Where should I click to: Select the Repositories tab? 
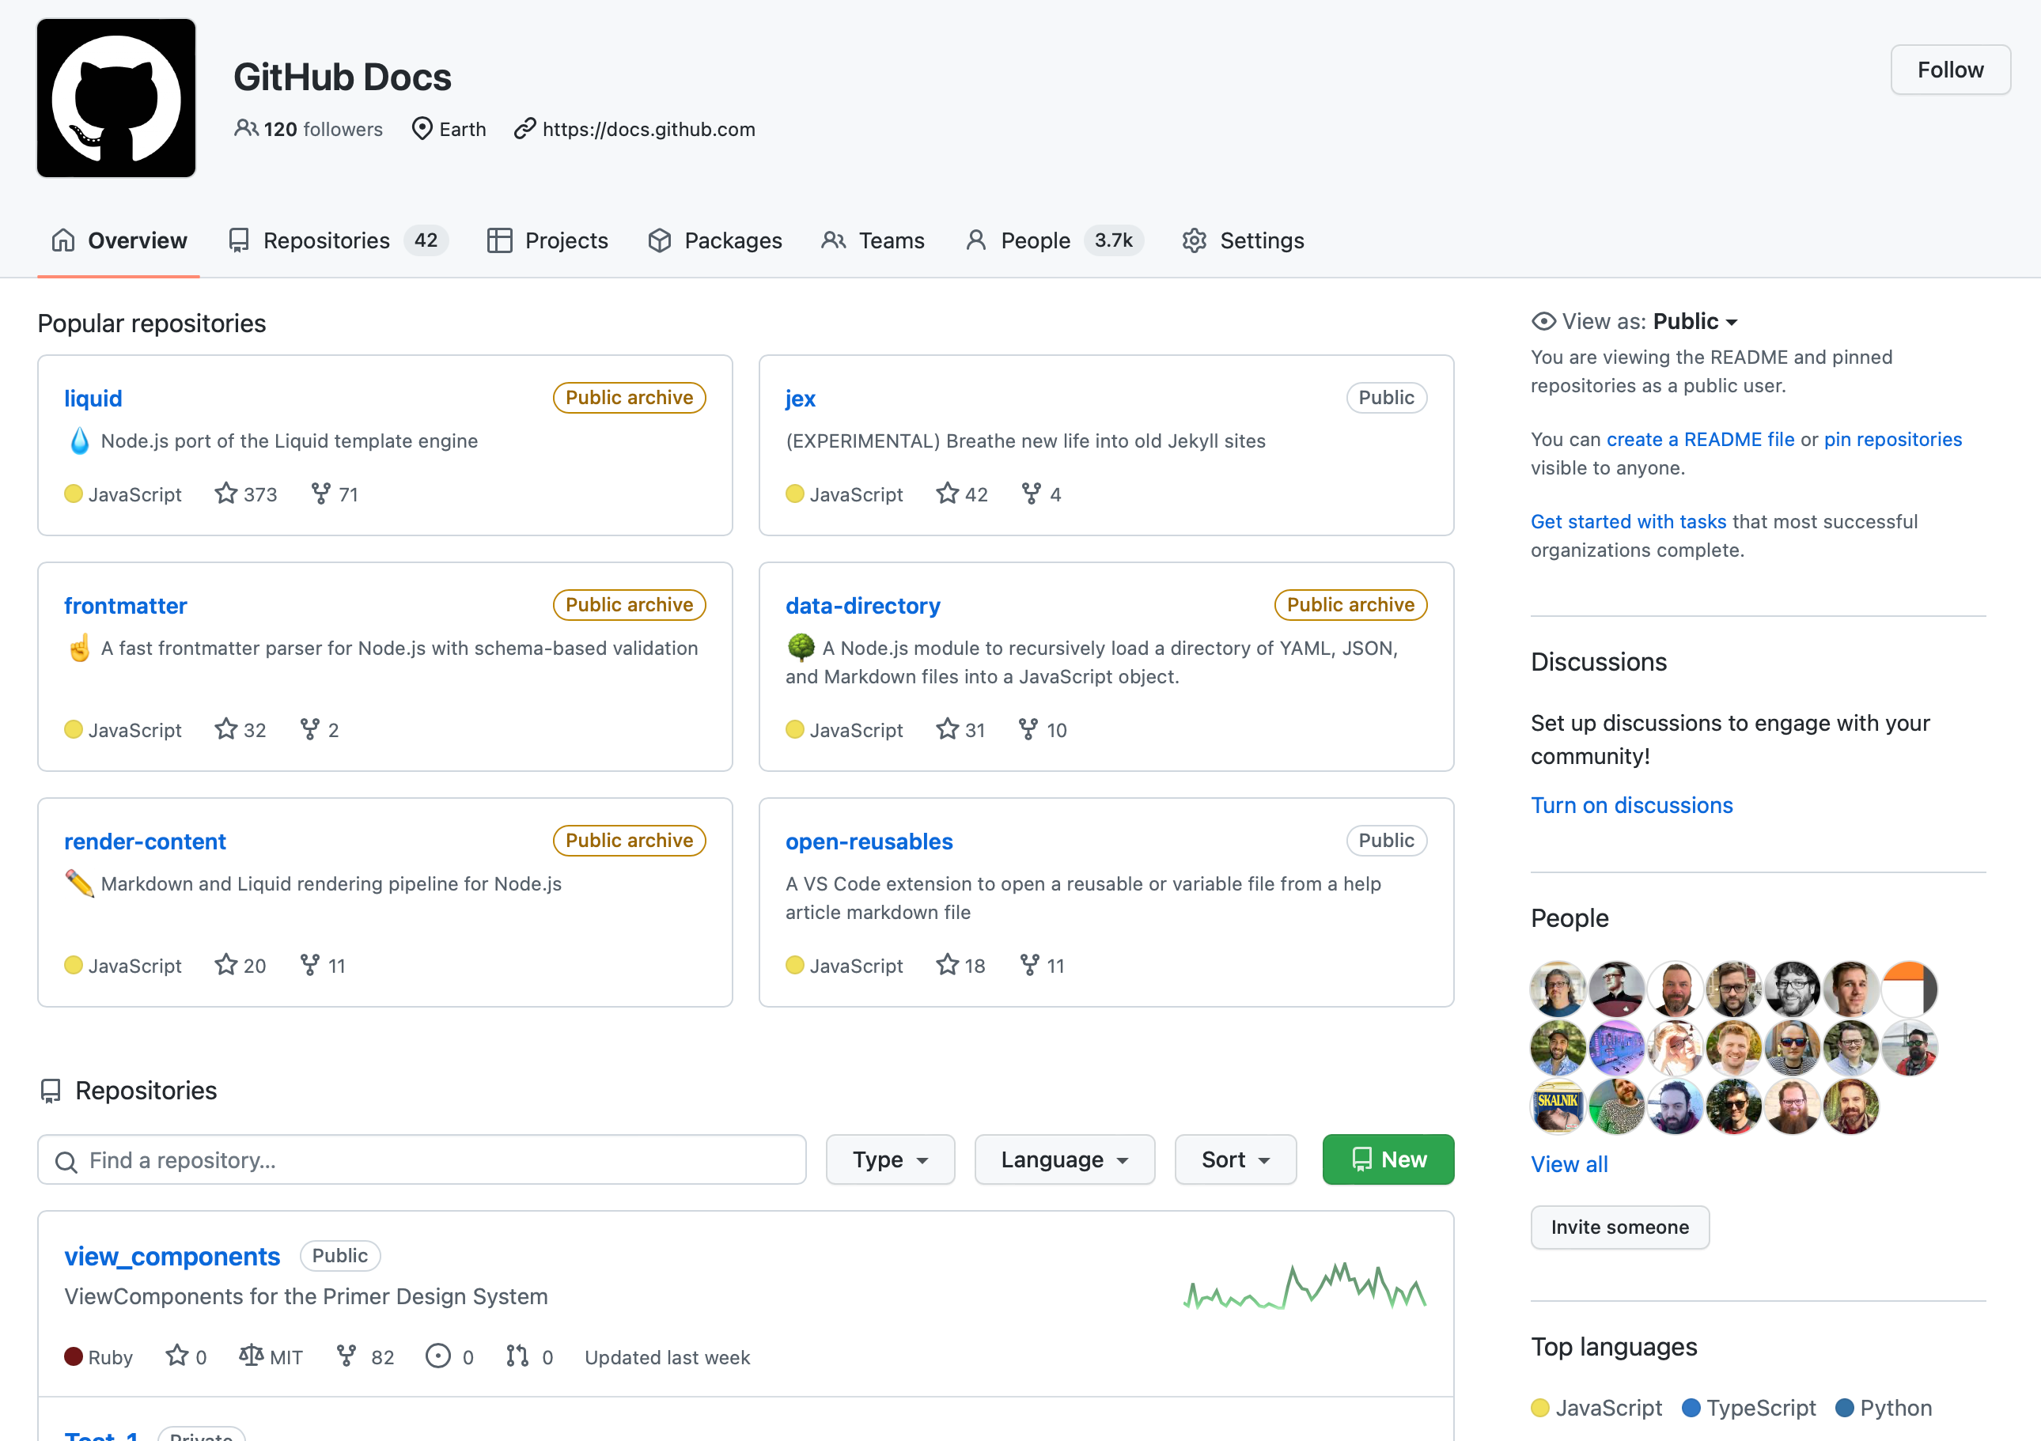326,240
